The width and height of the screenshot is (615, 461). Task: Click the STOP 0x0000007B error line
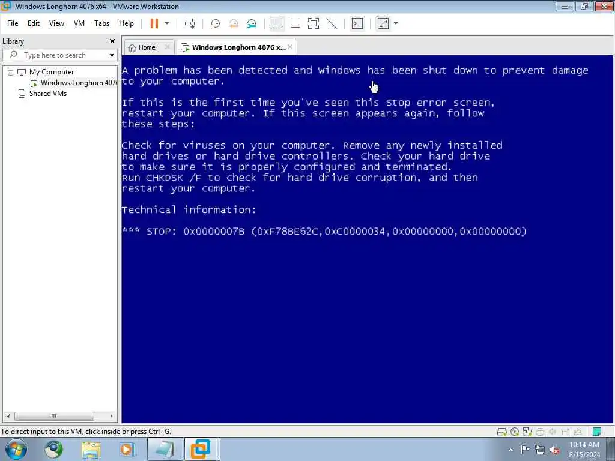click(x=324, y=231)
